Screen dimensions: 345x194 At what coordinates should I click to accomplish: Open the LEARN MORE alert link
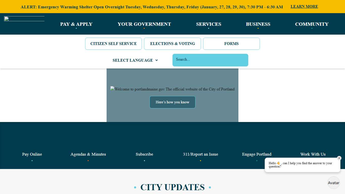click(x=304, y=6)
